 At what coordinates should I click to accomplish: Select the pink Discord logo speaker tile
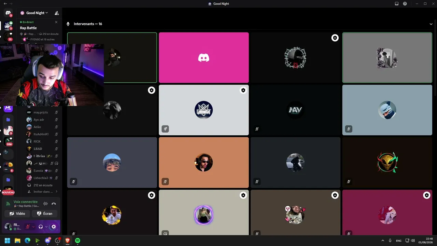pyautogui.click(x=204, y=58)
